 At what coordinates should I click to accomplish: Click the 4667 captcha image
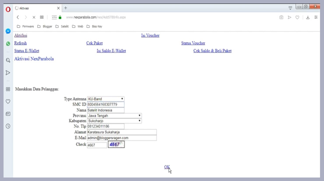pos(116,144)
